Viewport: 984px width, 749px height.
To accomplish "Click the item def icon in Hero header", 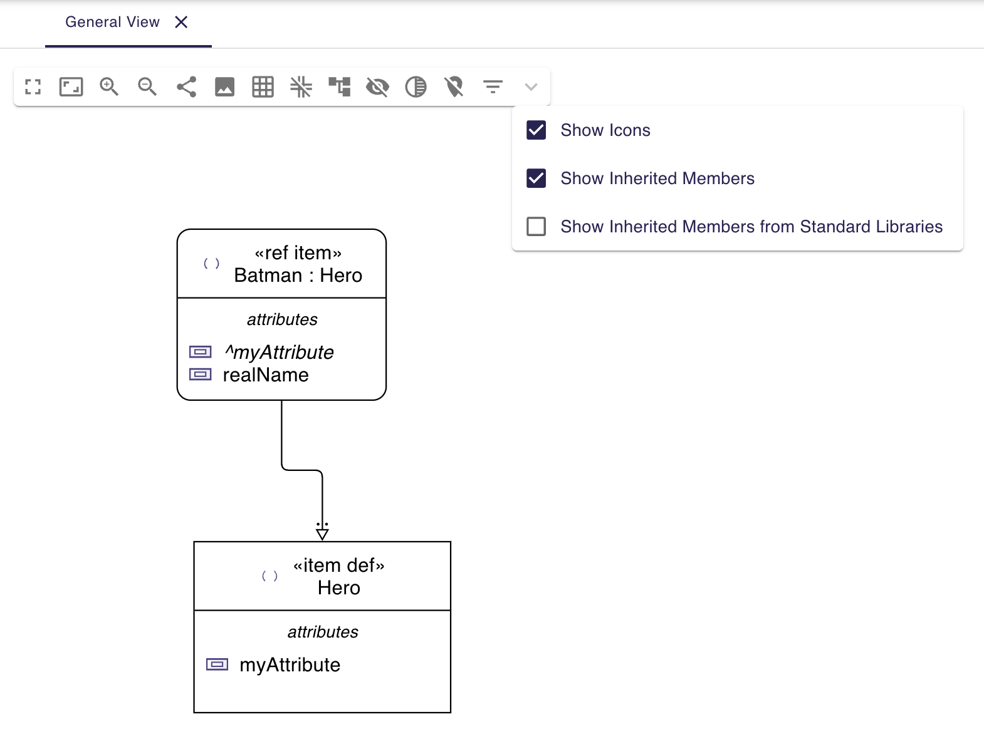I will [270, 576].
